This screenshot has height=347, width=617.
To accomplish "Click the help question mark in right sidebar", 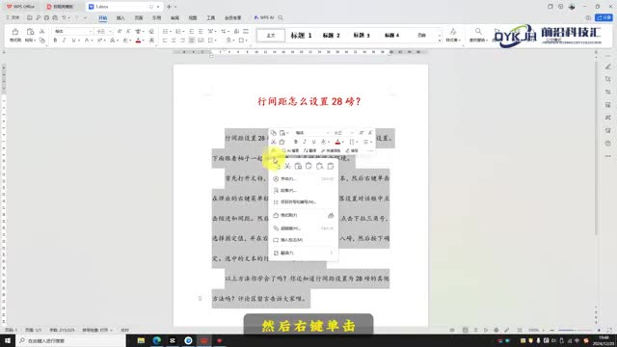I will point(608,144).
